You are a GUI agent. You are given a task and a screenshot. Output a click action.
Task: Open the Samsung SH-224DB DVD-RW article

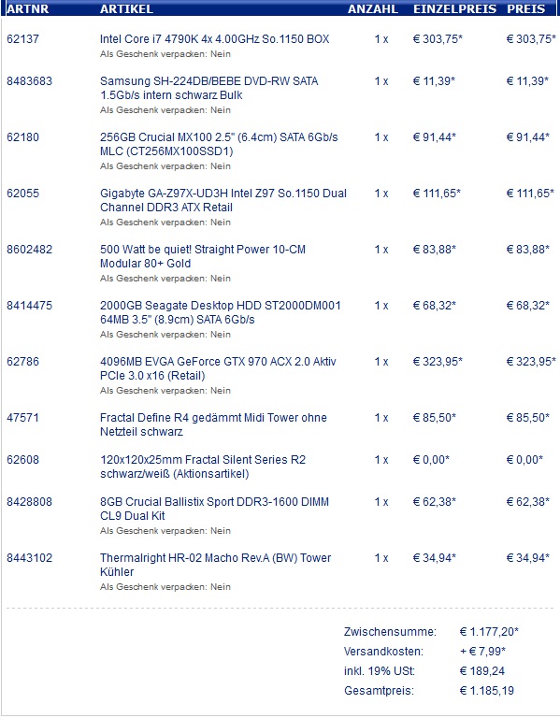(x=208, y=88)
